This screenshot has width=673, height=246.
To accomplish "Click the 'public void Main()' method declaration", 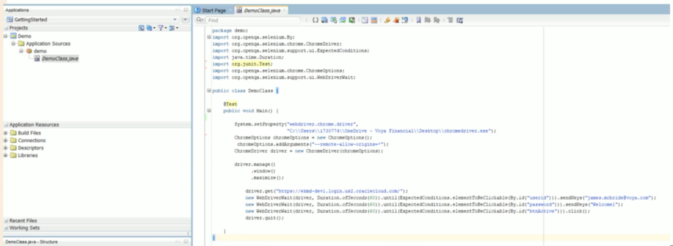I will tap(248, 110).
